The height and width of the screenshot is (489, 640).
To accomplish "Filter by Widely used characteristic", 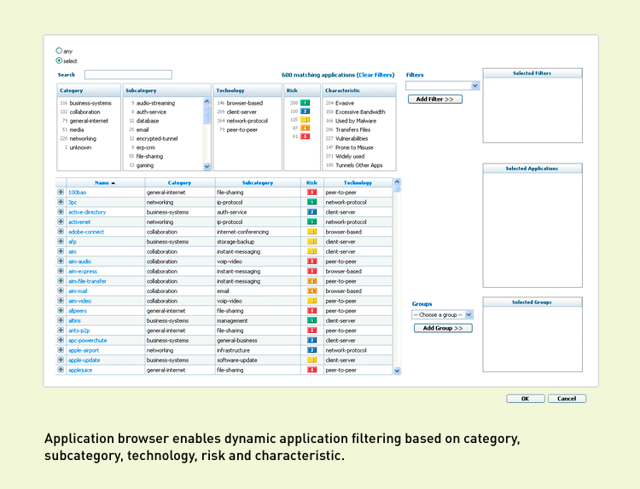I will click(x=350, y=157).
